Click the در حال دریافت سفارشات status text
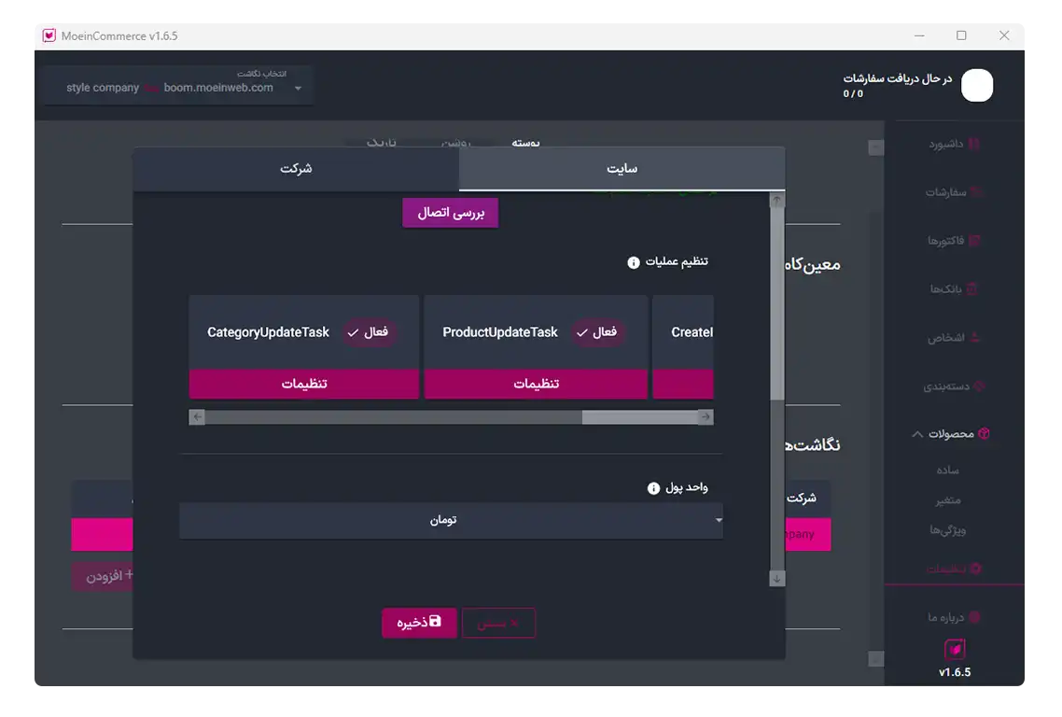1062x717 pixels. tap(898, 78)
